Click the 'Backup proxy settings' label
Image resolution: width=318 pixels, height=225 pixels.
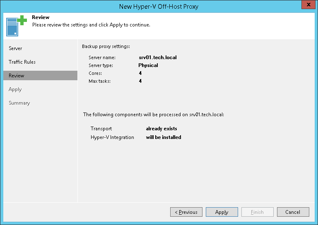click(x=106, y=46)
